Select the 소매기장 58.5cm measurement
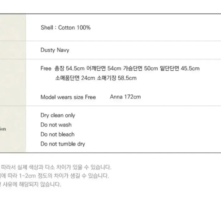221x221 pixels. tap(117, 78)
